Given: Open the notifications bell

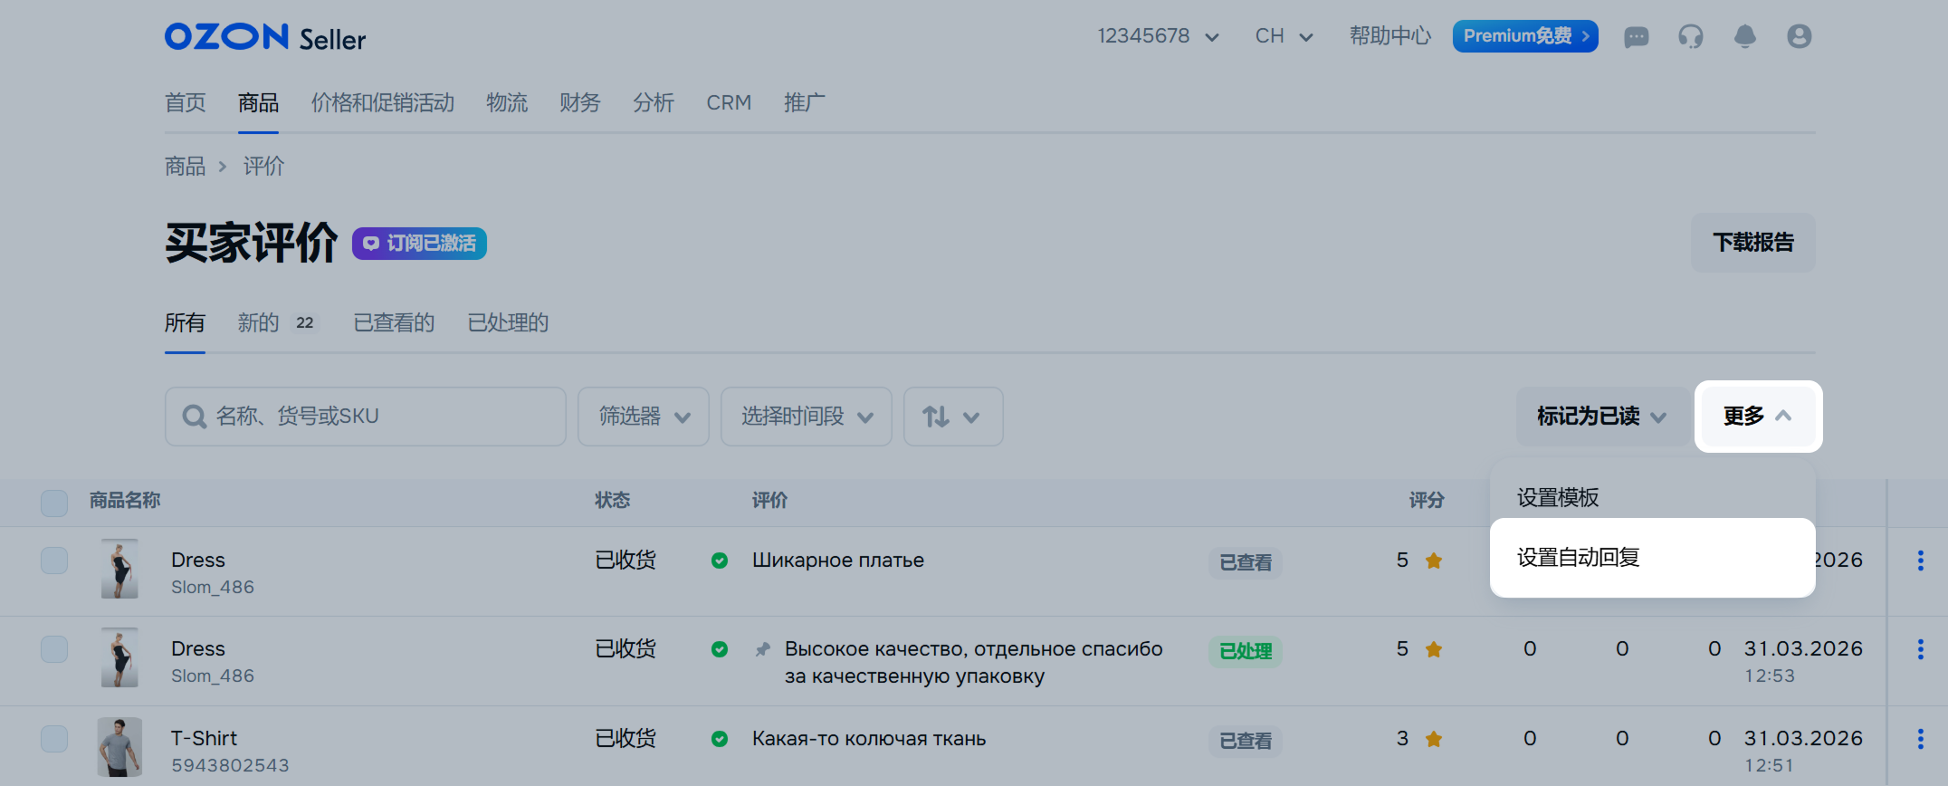Looking at the screenshot, I should [x=1744, y=36].
